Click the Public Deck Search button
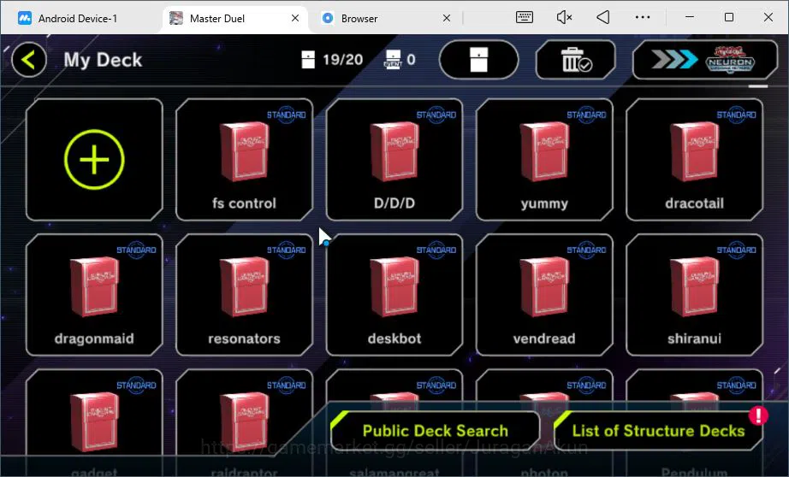 (436, 431)
